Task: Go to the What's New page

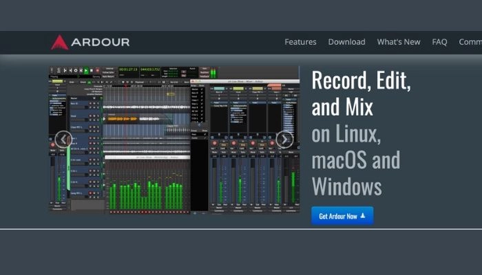Action: pos(399,42)
